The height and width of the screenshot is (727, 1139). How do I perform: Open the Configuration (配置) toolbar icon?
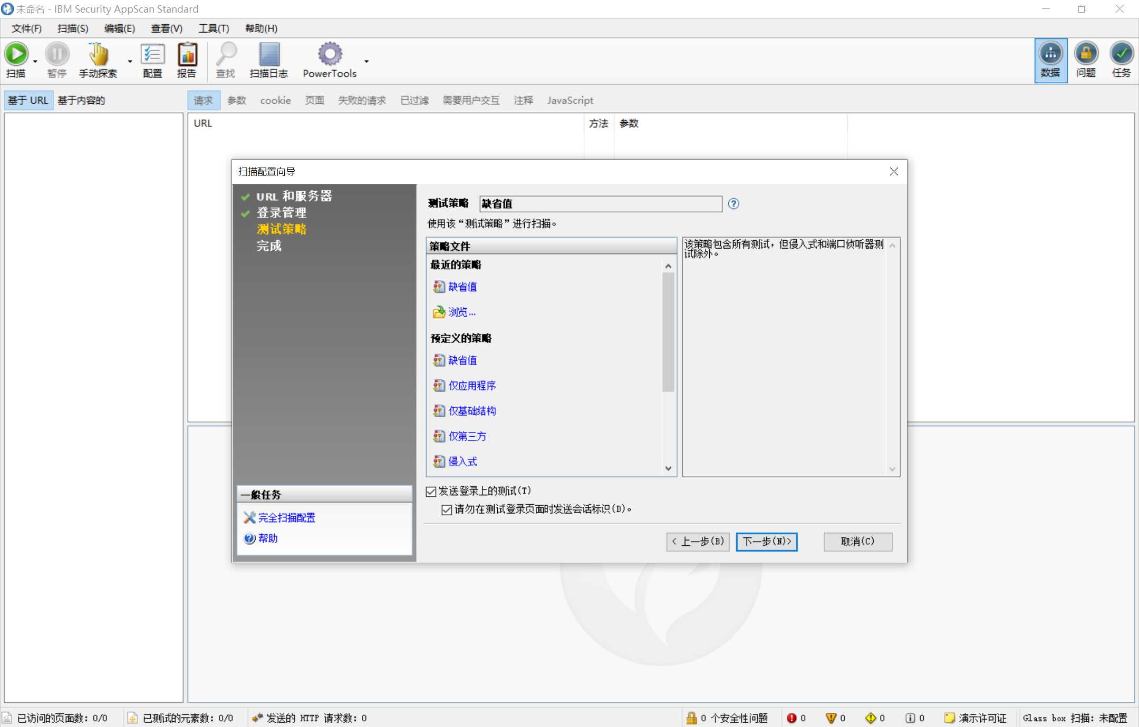[x=152, y=54]
